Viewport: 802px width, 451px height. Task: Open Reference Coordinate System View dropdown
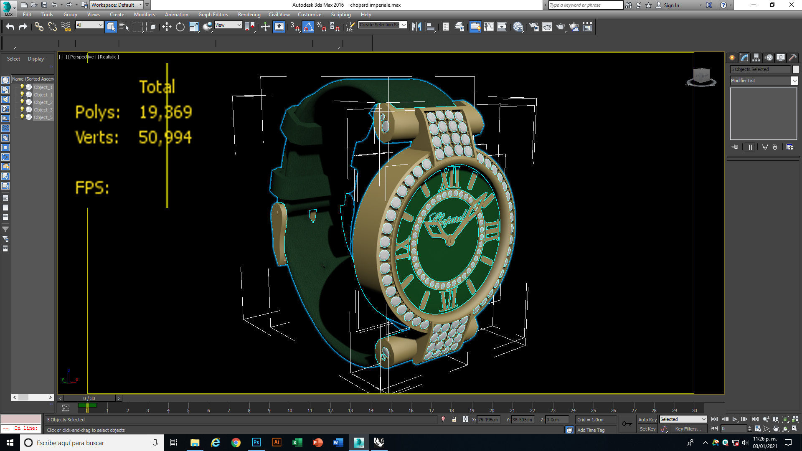point(228,25)
